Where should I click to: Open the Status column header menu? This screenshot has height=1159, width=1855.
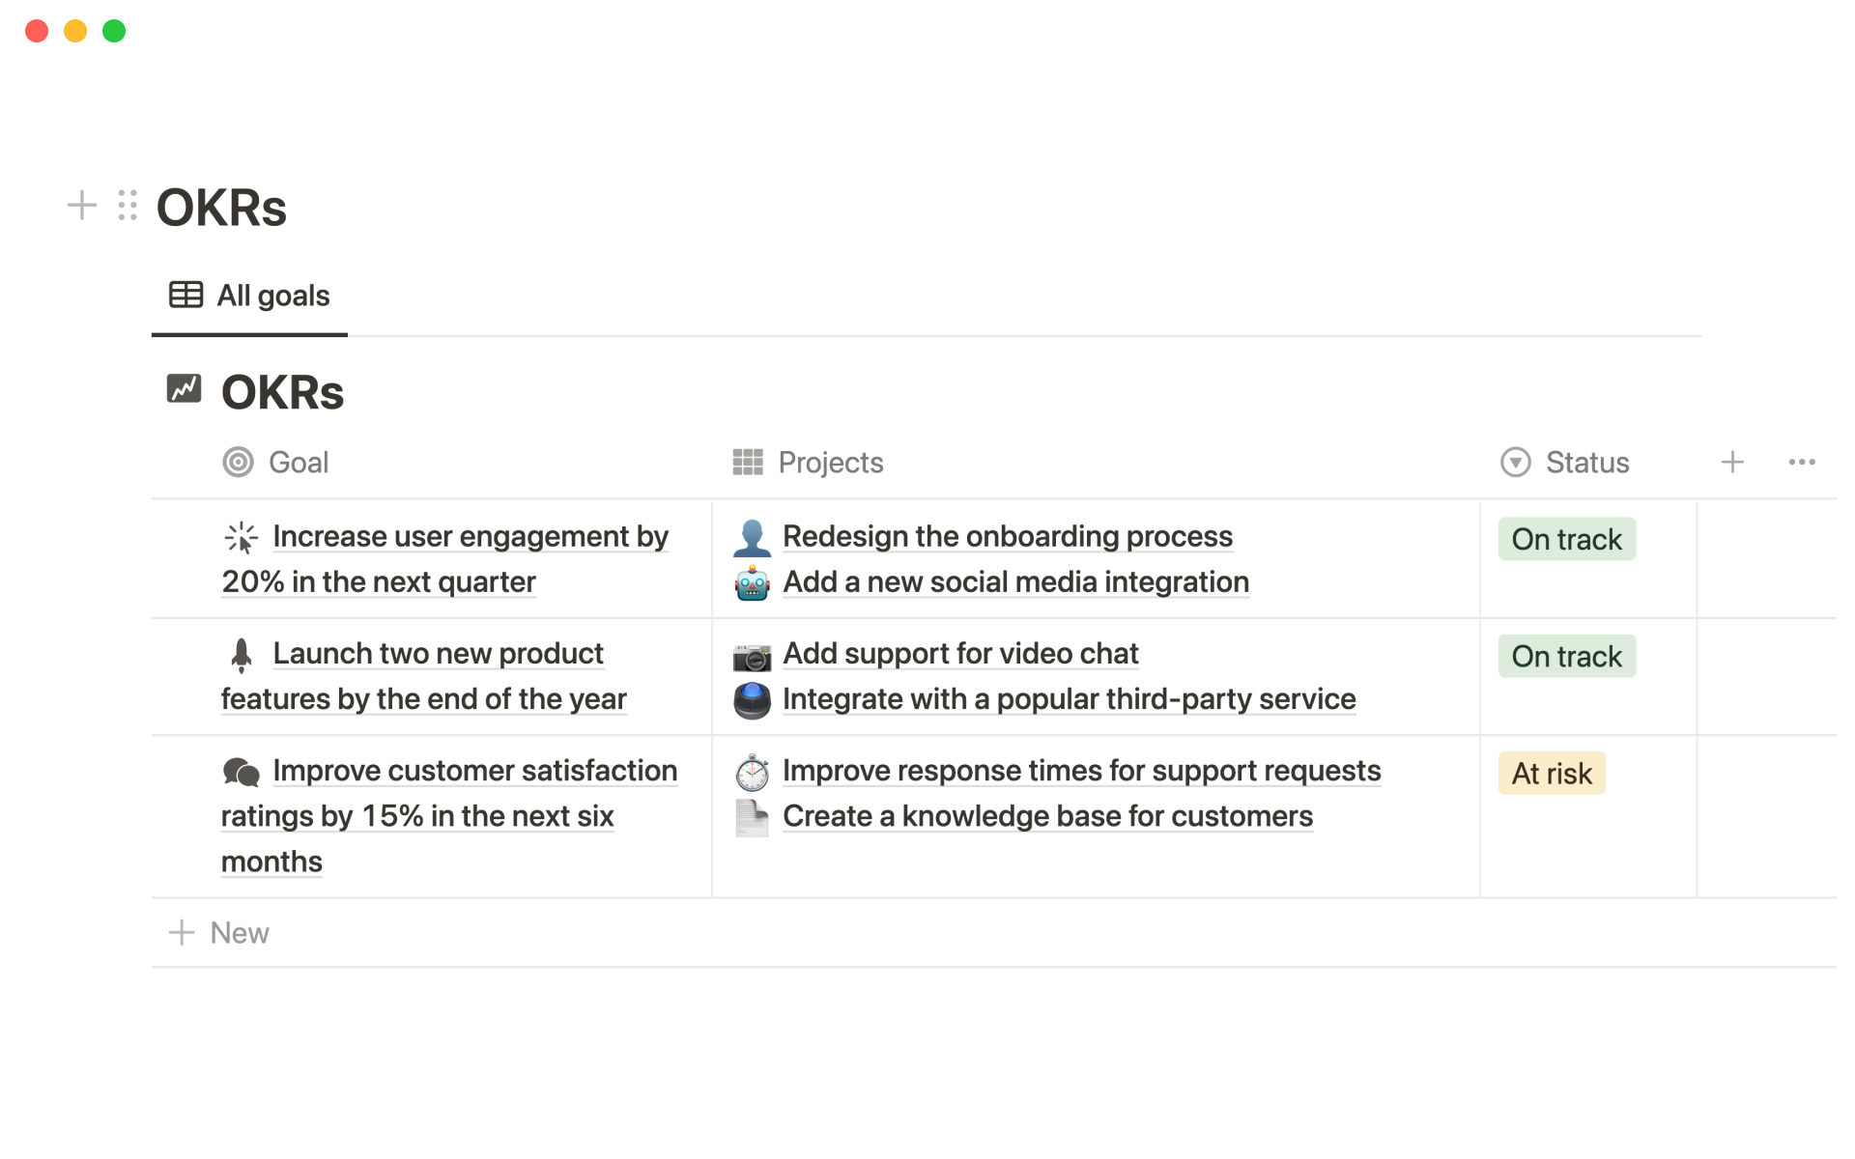point(1586,463)
